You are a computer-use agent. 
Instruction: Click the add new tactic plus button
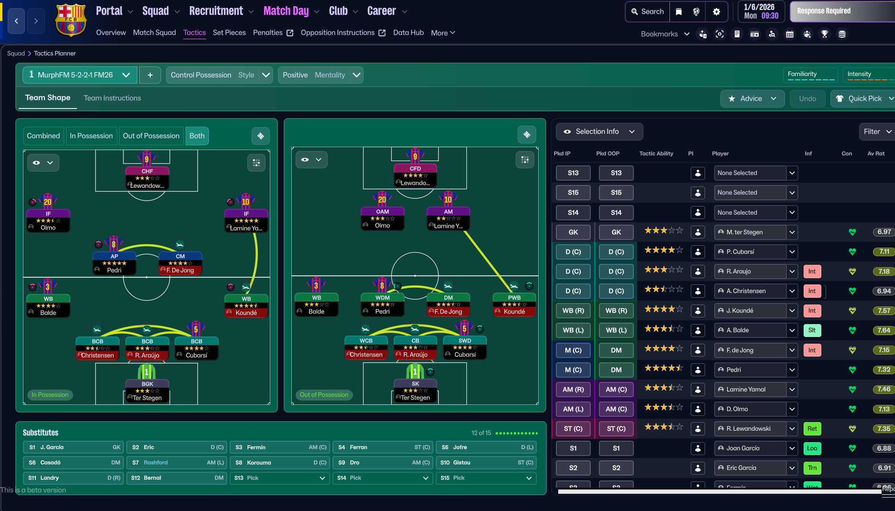(150, 75)
